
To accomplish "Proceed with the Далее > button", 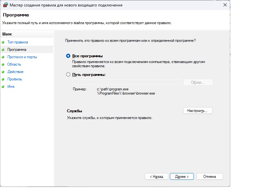I will pyautogui.click(x=182, y=177).
